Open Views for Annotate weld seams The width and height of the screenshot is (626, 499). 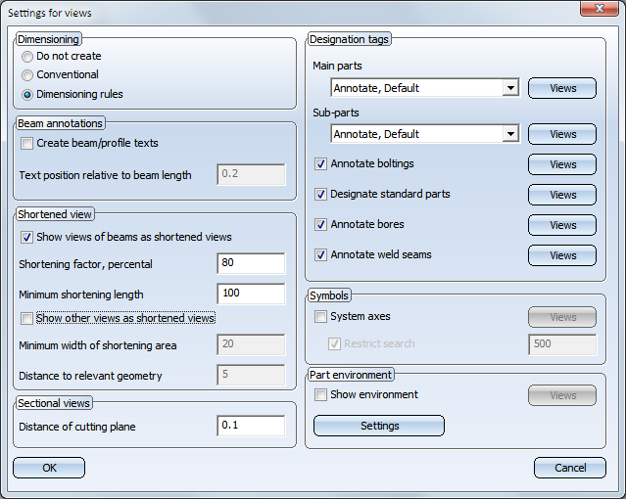562,255
